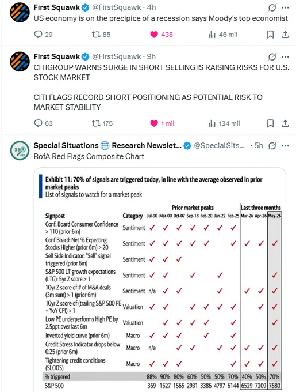Open the @FirstSquawk handle in top tweet
296x392 pixels.
pyautogui.click(x=117, y=7)
